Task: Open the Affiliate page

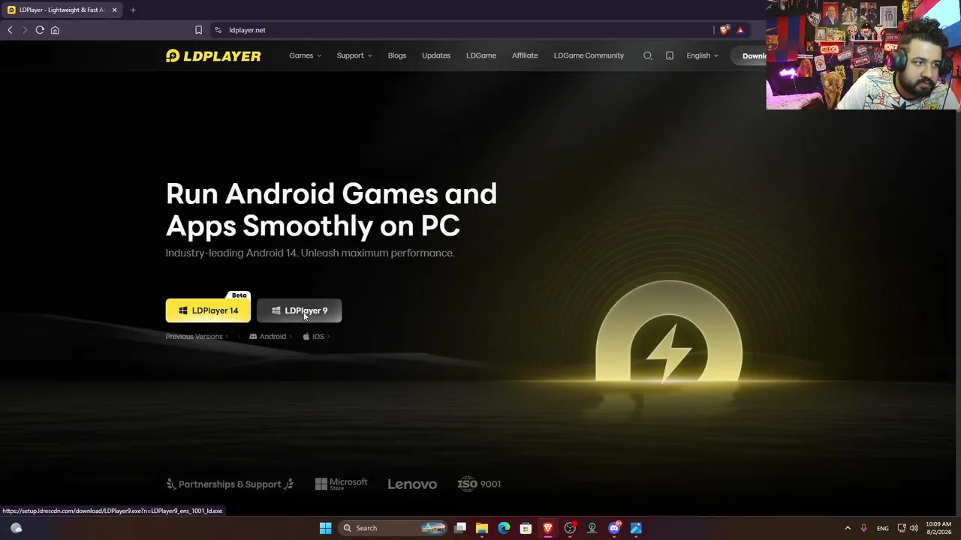Action: coord(525,55)
